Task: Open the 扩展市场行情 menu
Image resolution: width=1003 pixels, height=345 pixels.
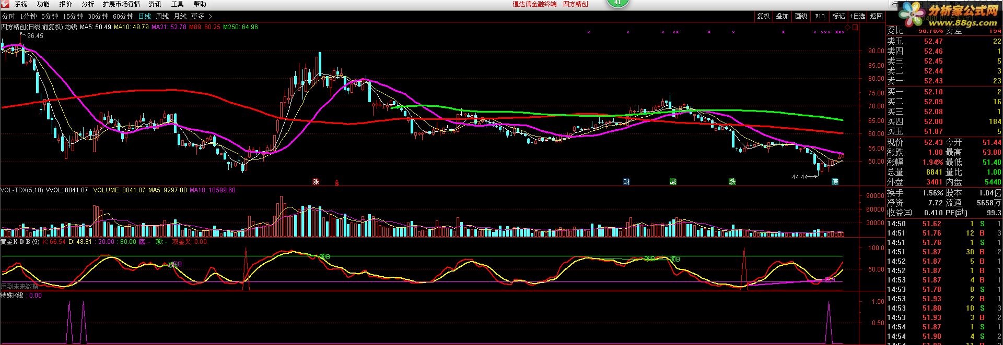Action: (121, 4)
